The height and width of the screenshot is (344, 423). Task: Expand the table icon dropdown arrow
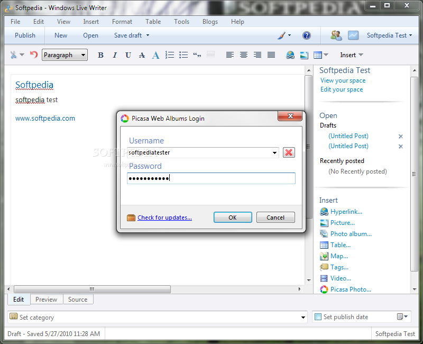tap(326, 55)
